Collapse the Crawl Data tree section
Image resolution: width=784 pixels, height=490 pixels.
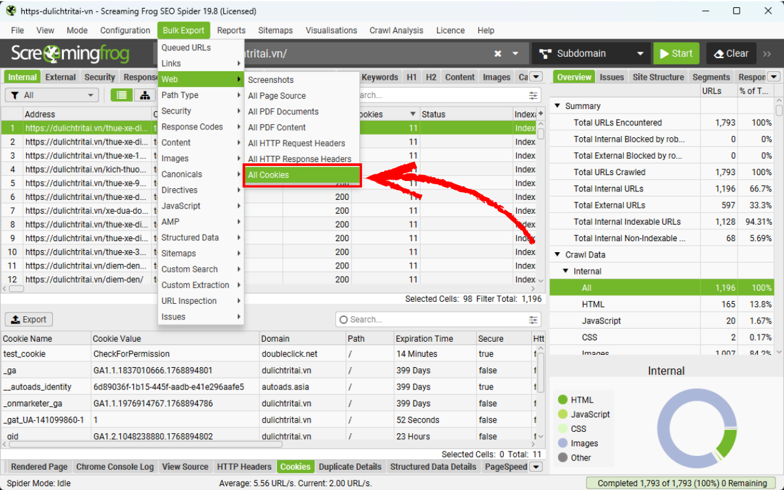[x=558, y=255]
